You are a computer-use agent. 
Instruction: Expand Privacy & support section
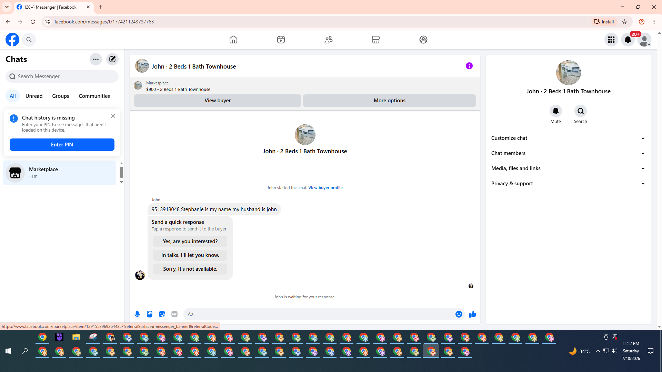pos(568,184)
